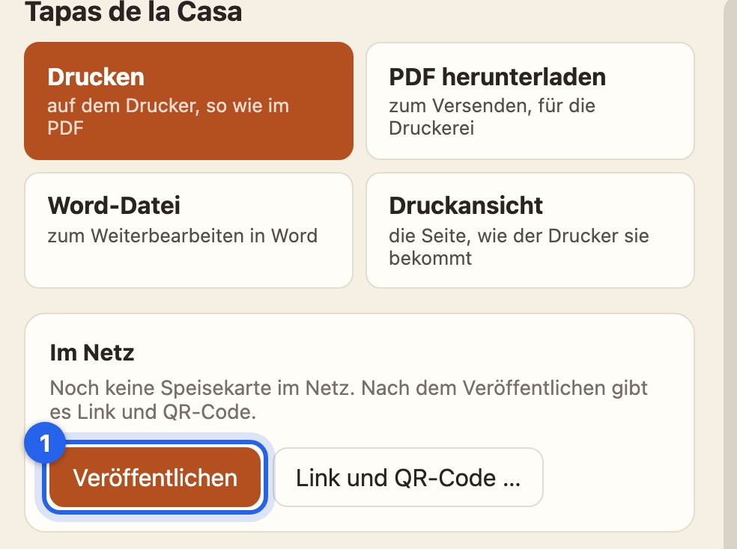The width and height of the screenshot is (737, 549).
Task: Click the 'Noch keine Speisekarte im Netz' description
Action: [x=349, y=400]
